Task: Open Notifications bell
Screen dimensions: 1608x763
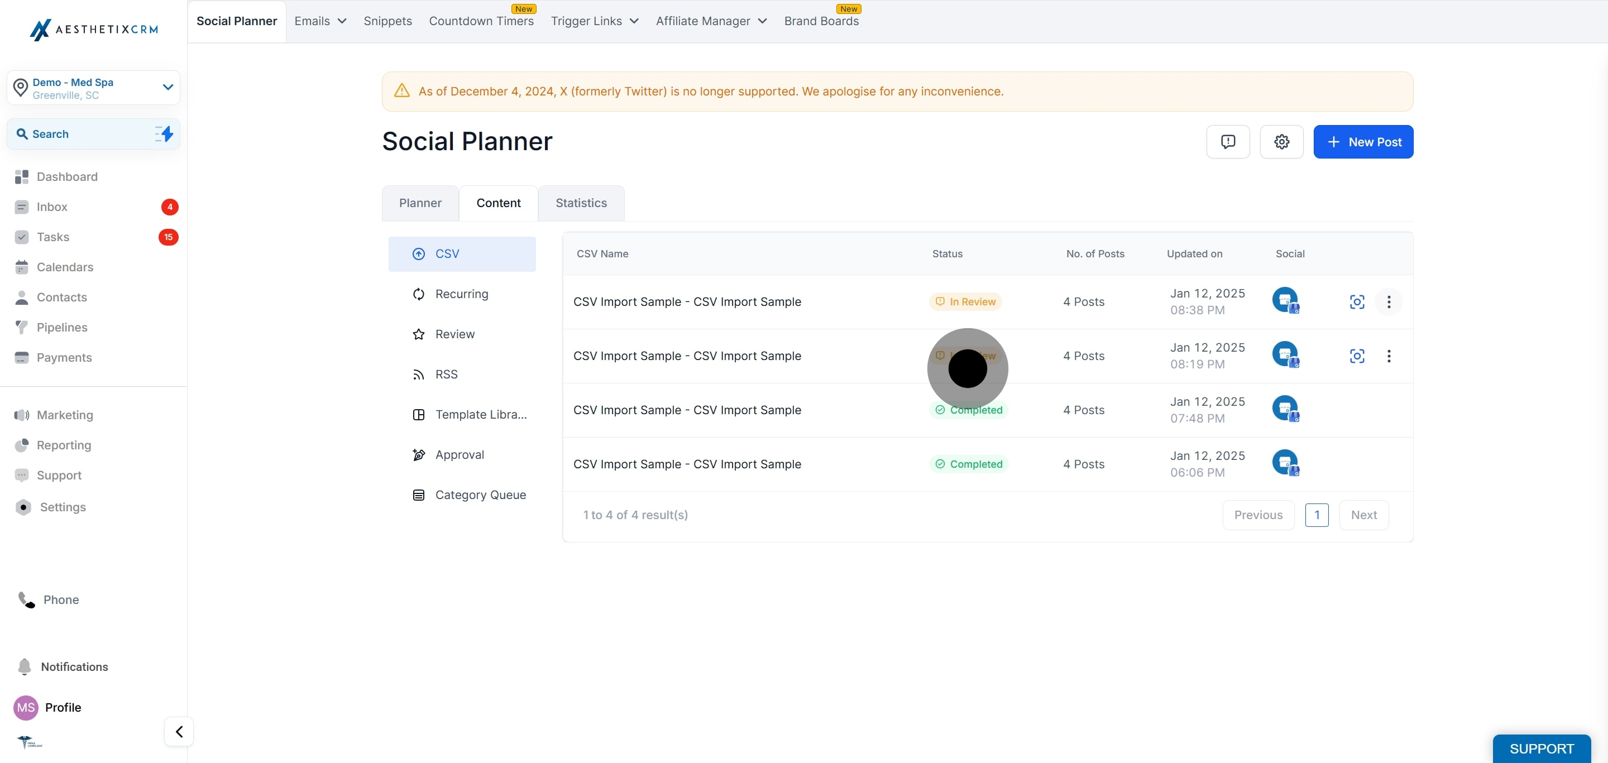Action: [63, 666]
